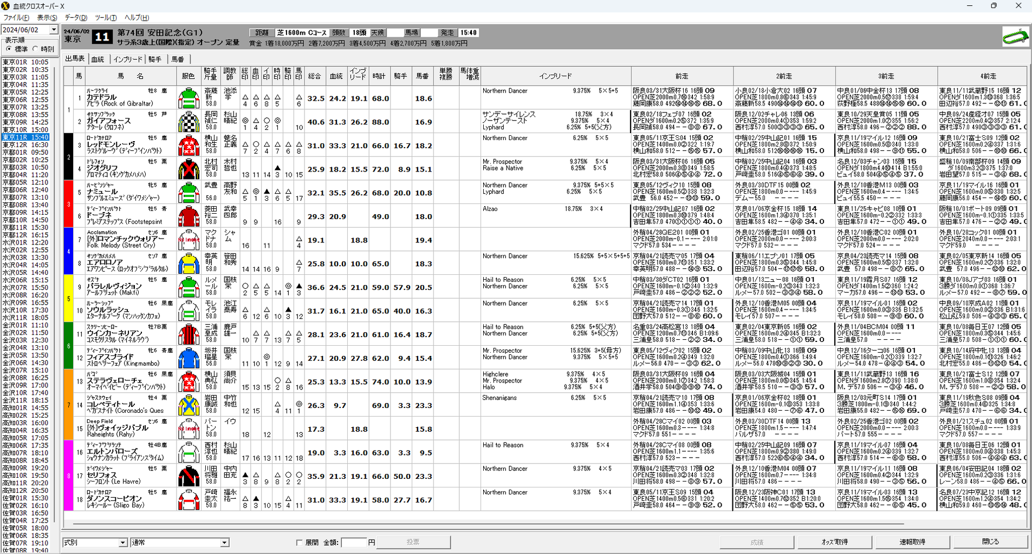Select race 高知01R 14:55 in the list
Screen dimensions: 1032x554
(25, 408)
